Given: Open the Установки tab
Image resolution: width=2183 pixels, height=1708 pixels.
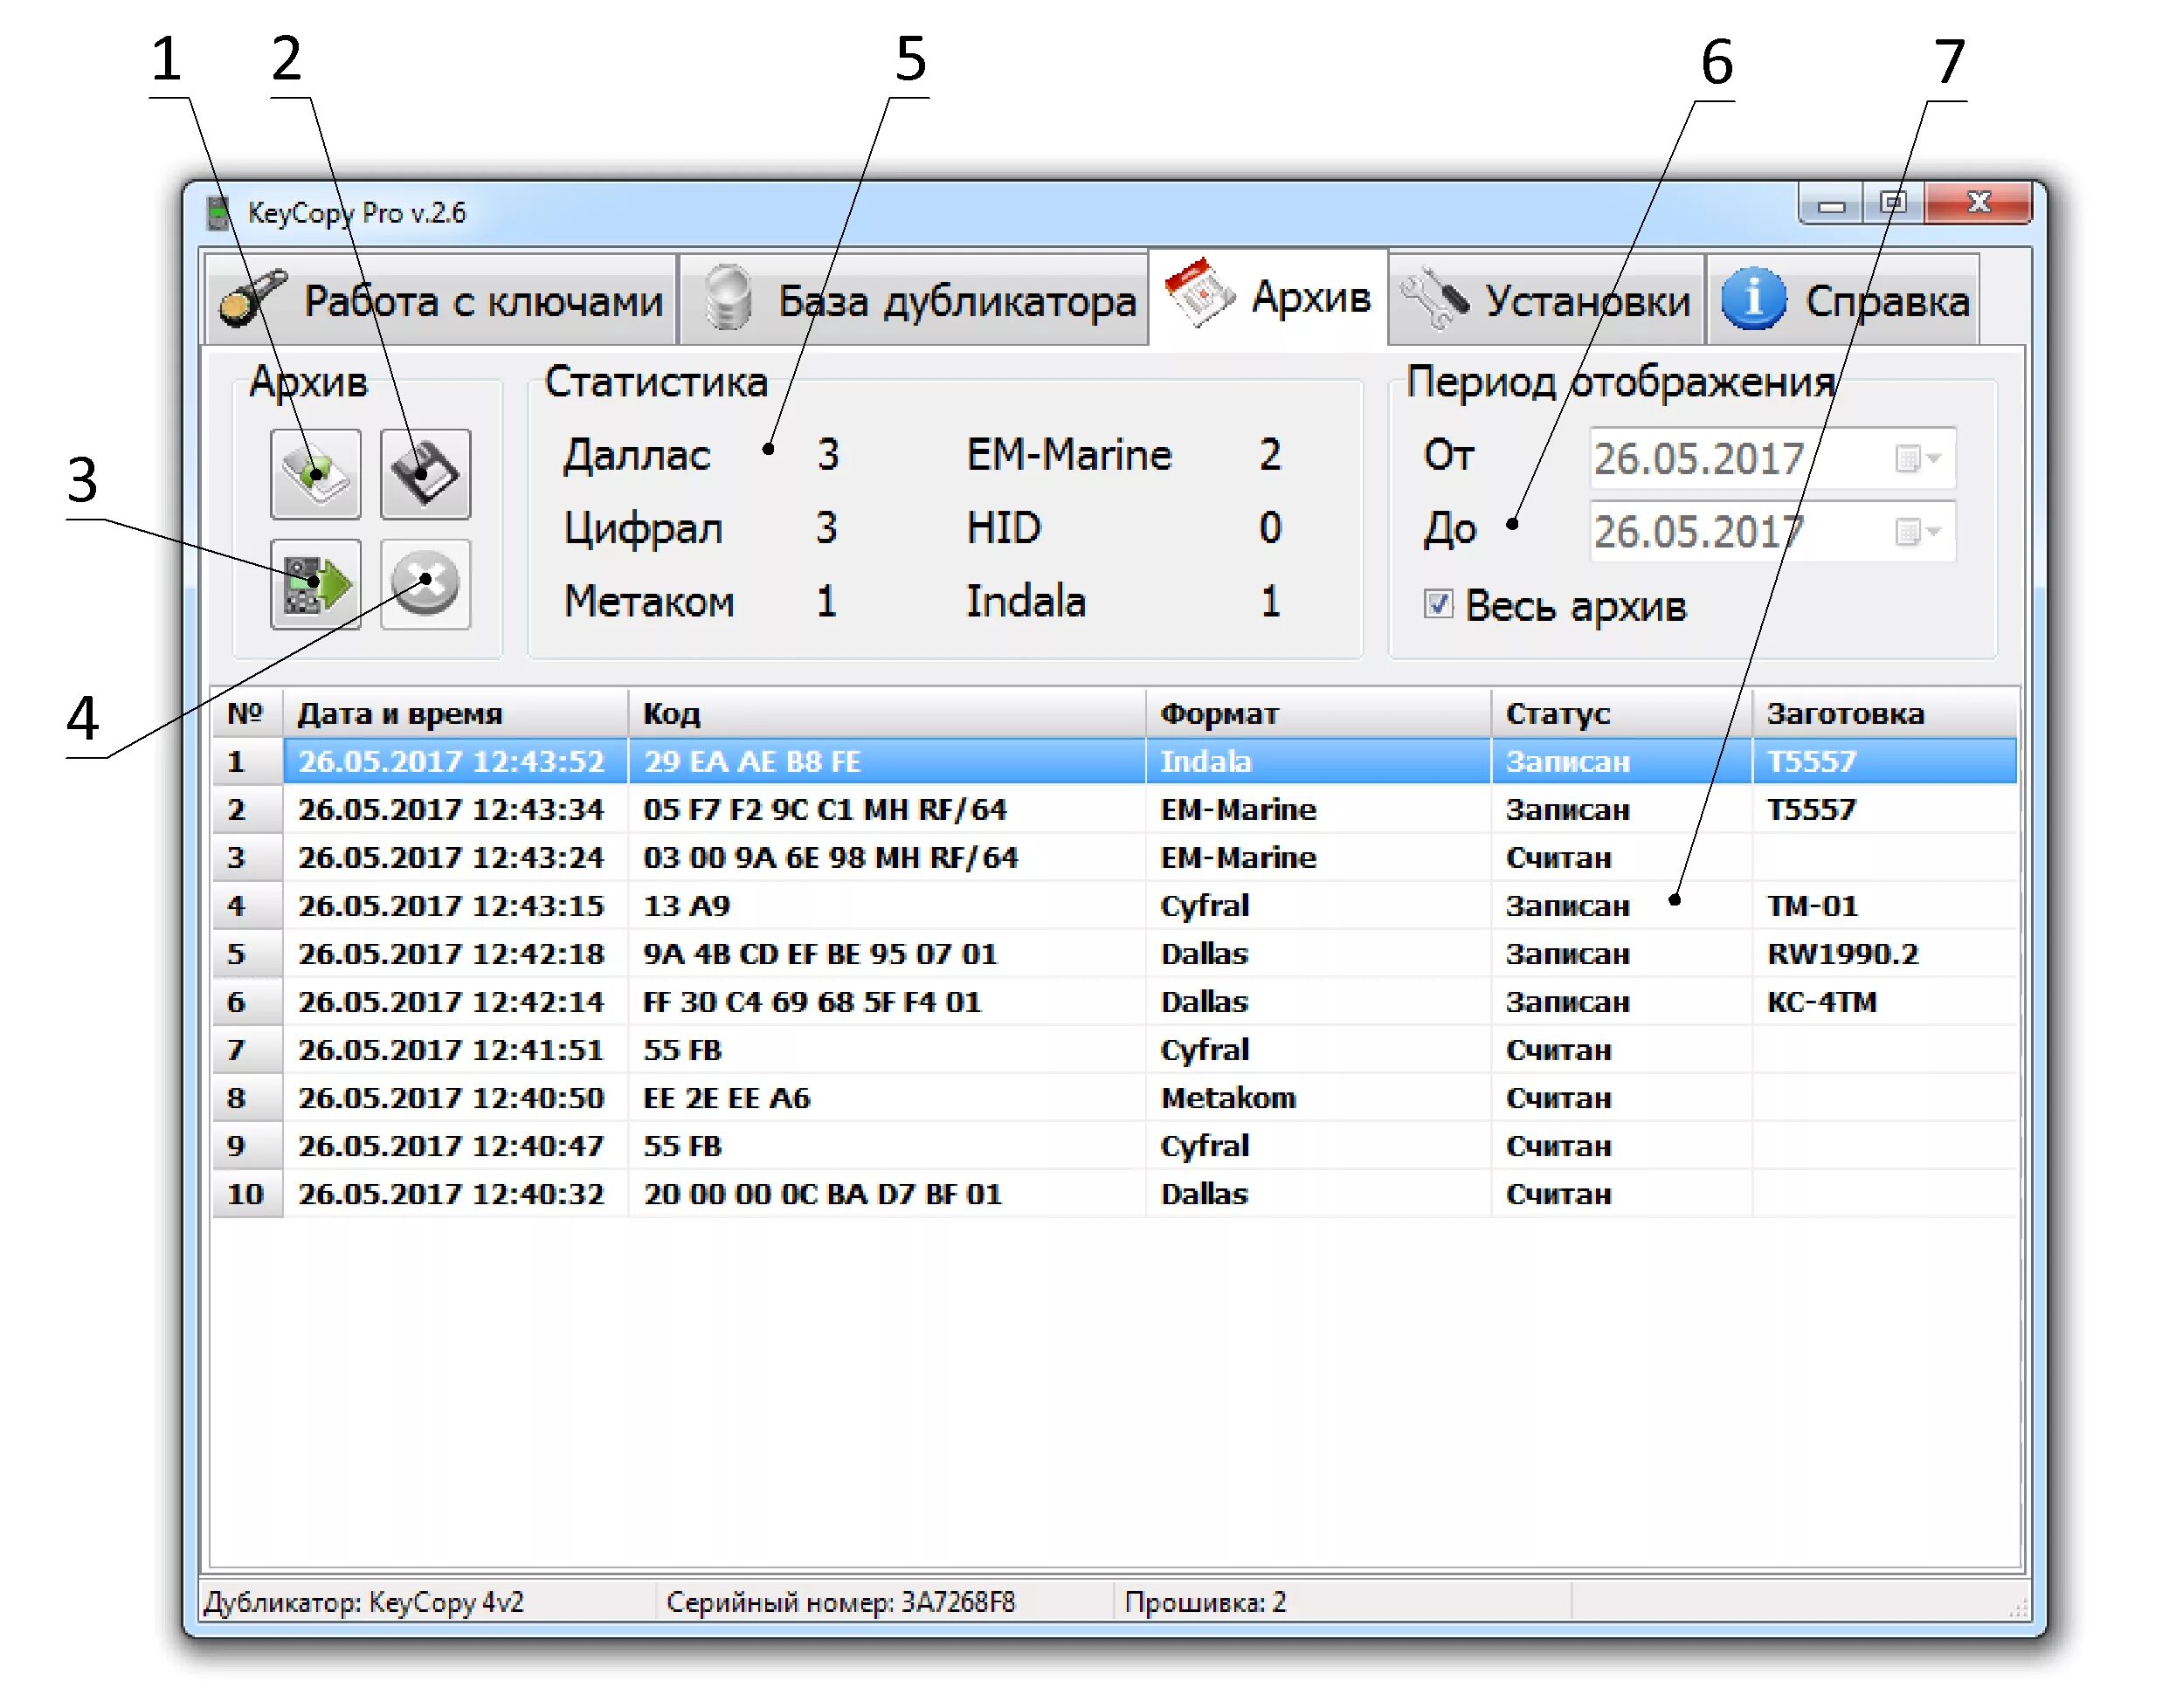Looking at the screenshot, I should click(1547, 299).
